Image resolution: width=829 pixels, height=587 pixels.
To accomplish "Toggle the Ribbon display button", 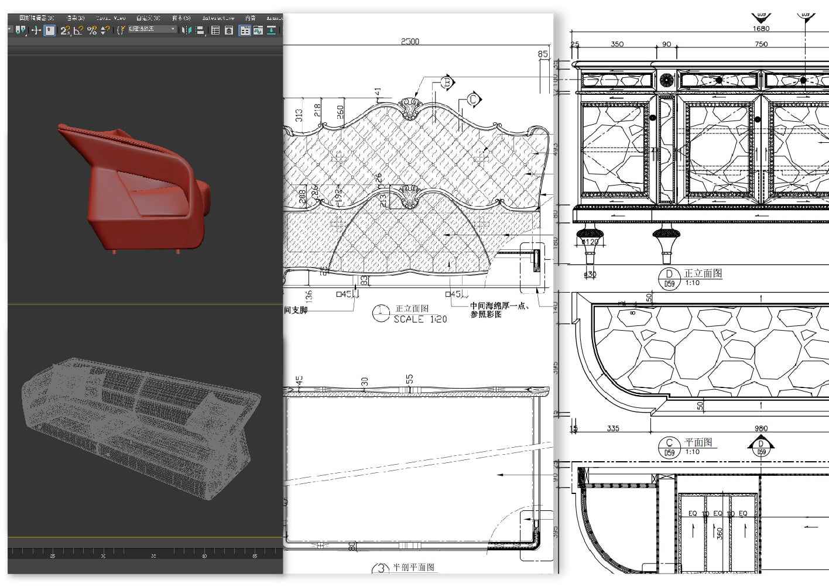I will (245, 30).
